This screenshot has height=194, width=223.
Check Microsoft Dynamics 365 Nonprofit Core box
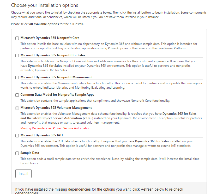point(17,38)
